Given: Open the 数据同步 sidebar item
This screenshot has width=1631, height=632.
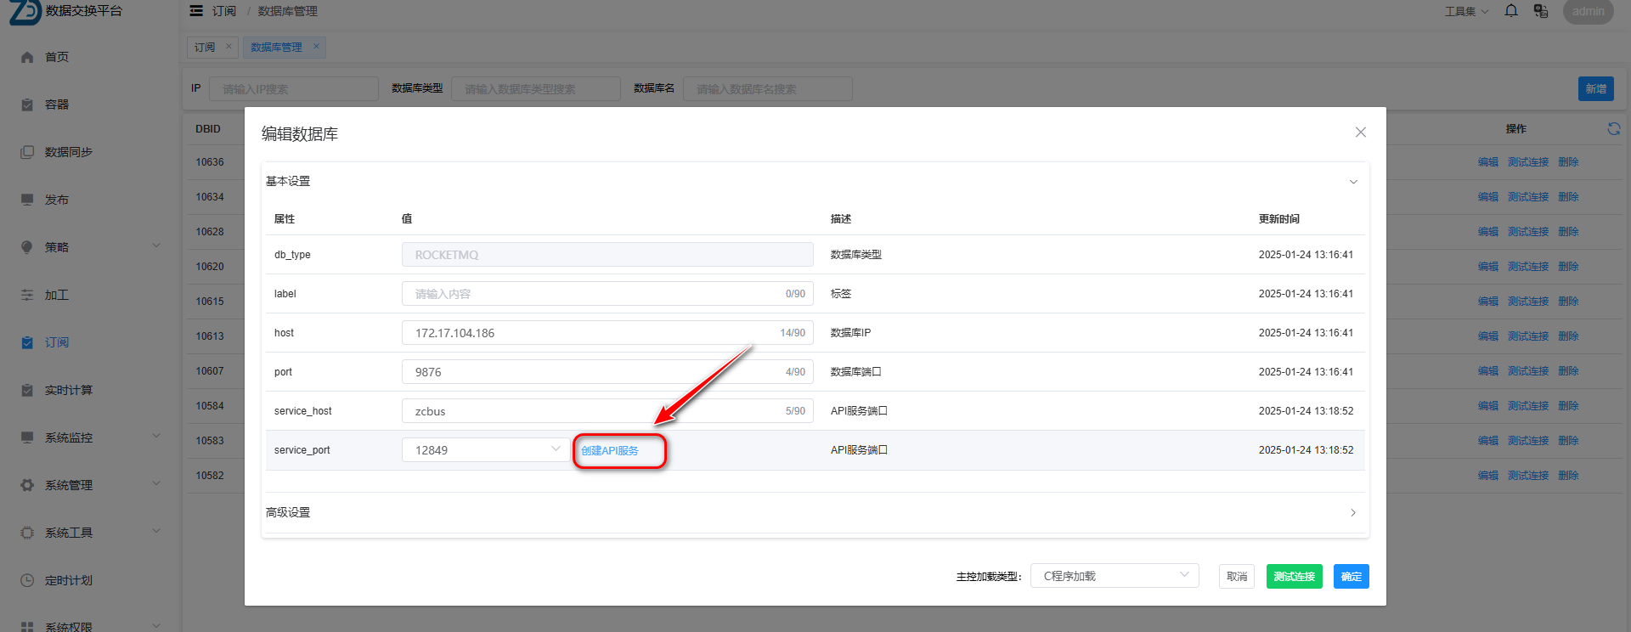Looking at the screenshot, I should [x=68, y=152].
